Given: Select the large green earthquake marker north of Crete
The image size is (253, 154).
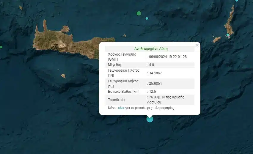Looking at the screenshot, I should click(139, 13).
